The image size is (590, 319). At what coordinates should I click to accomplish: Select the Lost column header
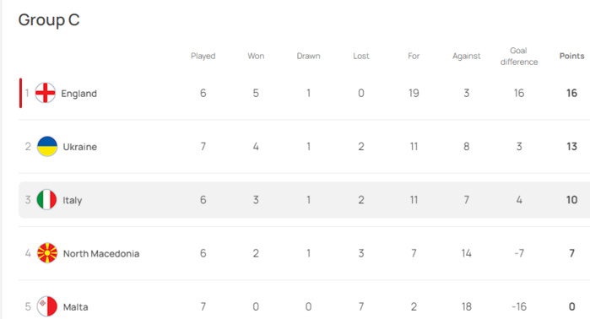361,56
